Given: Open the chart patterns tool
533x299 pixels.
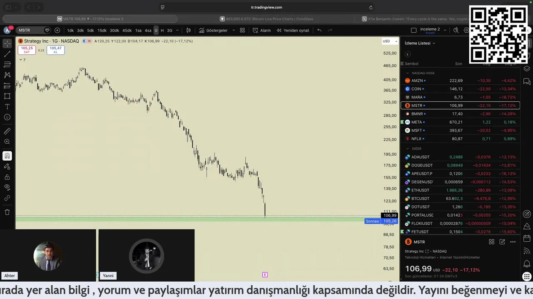Looking at the screenshot, I should pyautogui.click(x=7, y=75).
